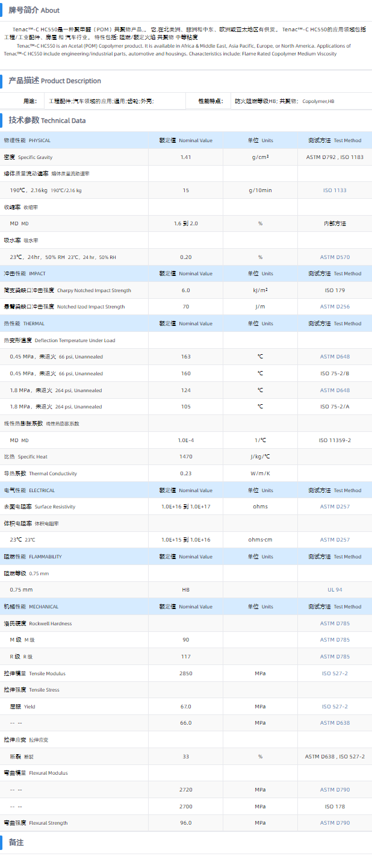This screenshot has height=859, width=372.
Task: Select the shrinkage value 1.6 到 2.0
Action: click(x=186, y=223)
